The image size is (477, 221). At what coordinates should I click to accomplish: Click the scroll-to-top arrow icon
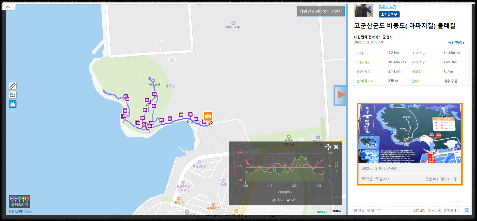466,210
